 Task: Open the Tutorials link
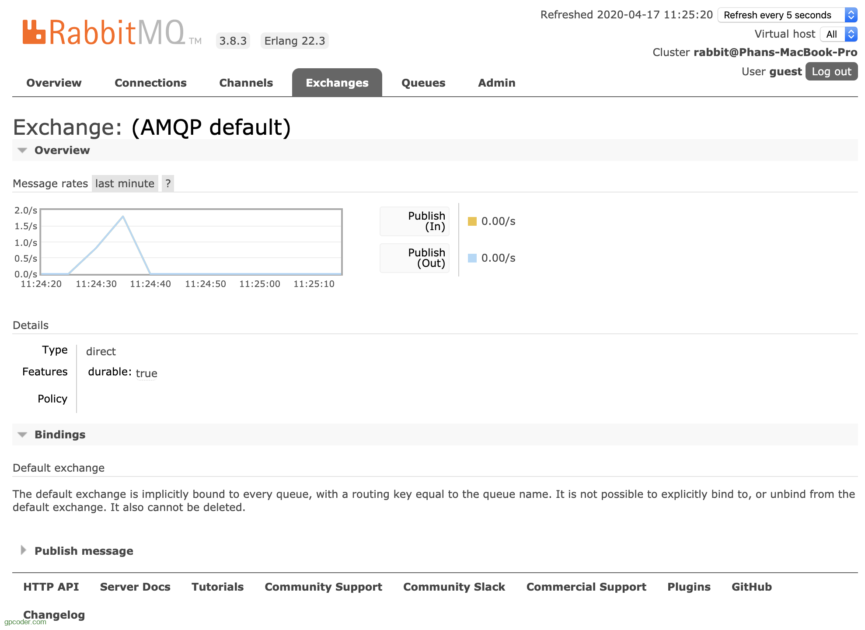coord(217,587)
